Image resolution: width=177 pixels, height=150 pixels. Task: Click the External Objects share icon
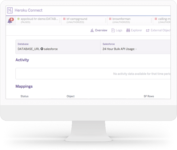pyautogui.click(x=148, y=30)
